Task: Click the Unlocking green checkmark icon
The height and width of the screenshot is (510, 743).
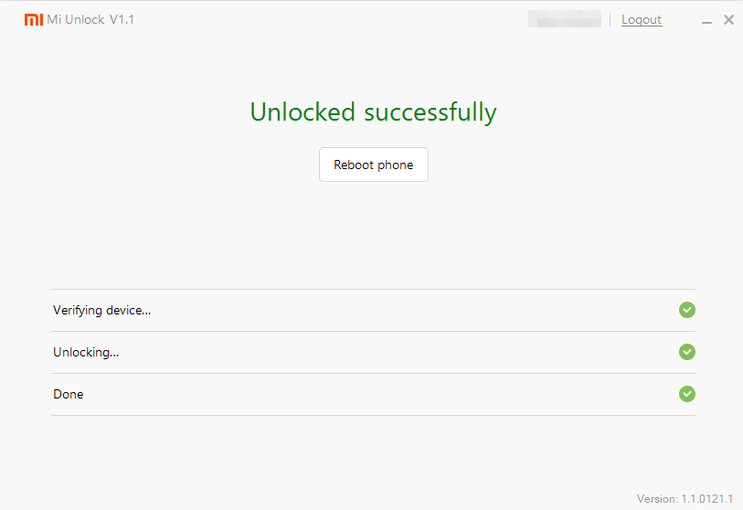Action: tap(686, 352)
